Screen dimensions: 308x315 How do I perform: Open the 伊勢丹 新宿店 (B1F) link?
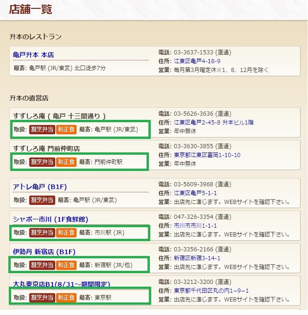pyautogui.click(x=44, y=252)
